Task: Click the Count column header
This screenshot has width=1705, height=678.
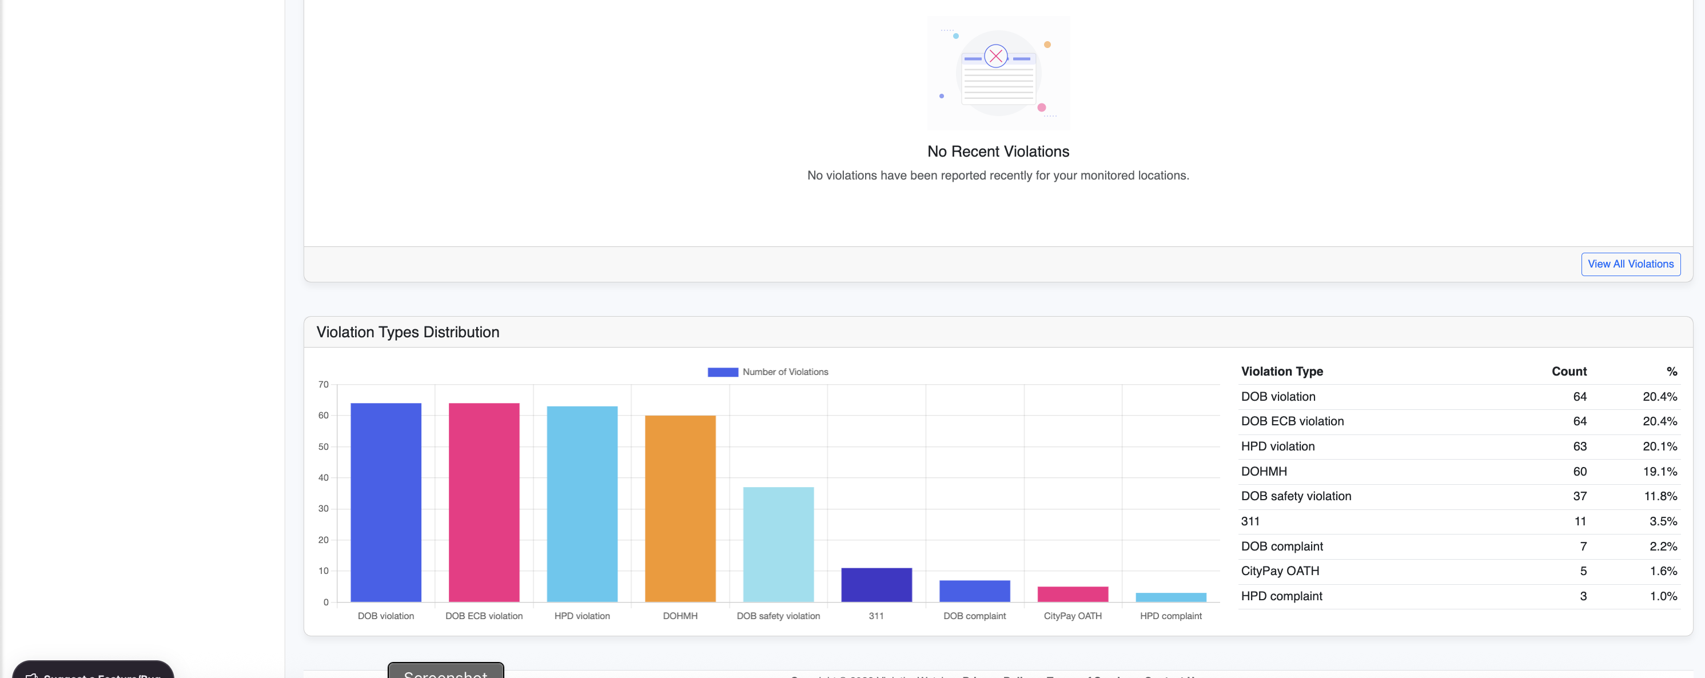Action: pyautogui.click(x=1569, y=371)
